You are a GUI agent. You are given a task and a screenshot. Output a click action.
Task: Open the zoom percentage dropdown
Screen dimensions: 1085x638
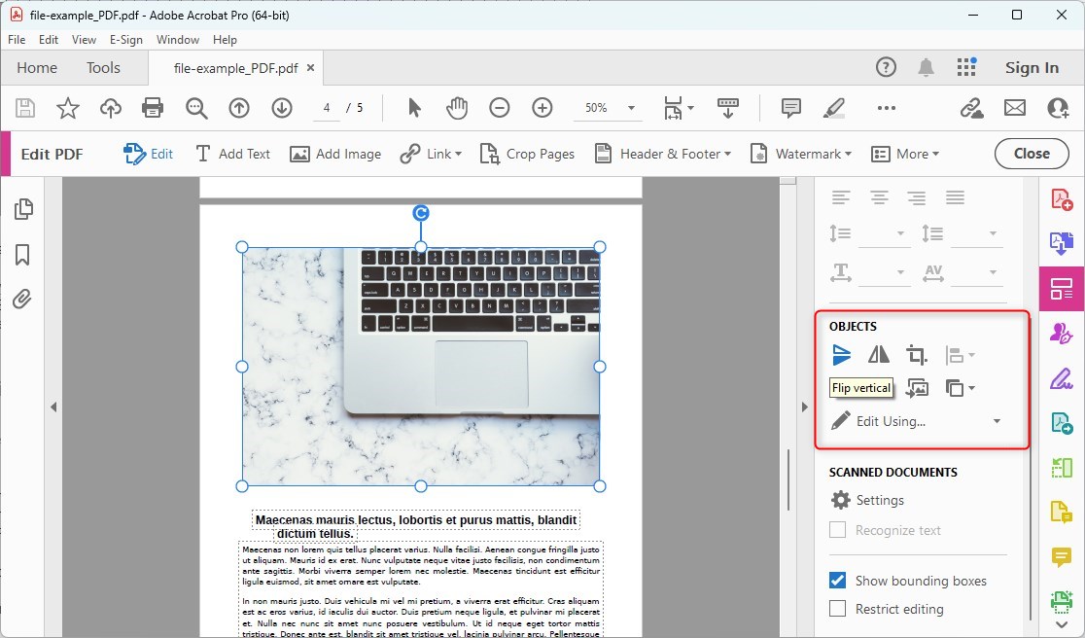point(629,108)
